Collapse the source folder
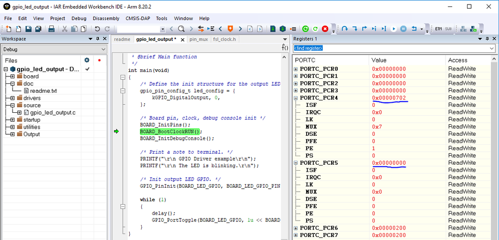The height and width of the screenshot is (240, 499). pyautogui.click(x=12, y=105)
